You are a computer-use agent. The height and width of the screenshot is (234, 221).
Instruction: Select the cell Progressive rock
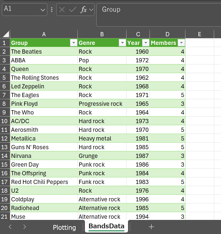coord(102,104)
